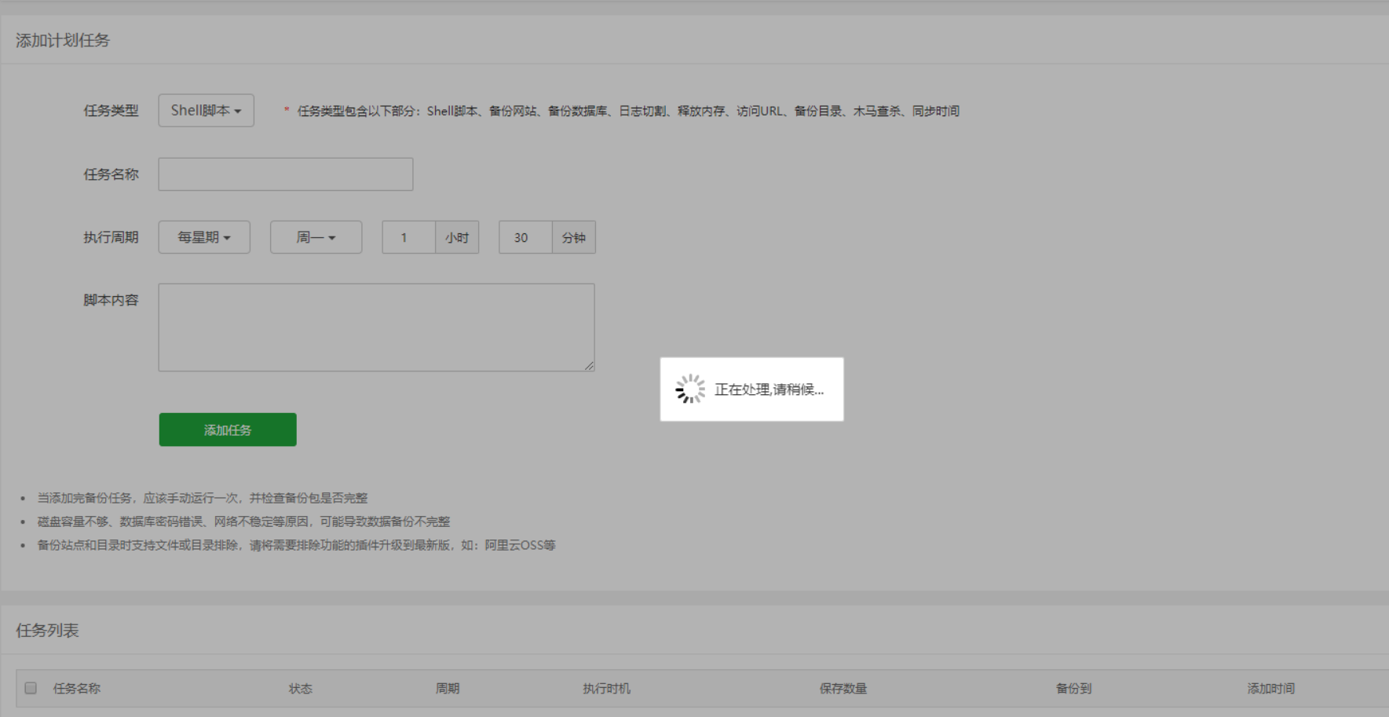1389x717 pixels.
Task: Click the 分钟 unit label
Action: (x=572, y=236)
